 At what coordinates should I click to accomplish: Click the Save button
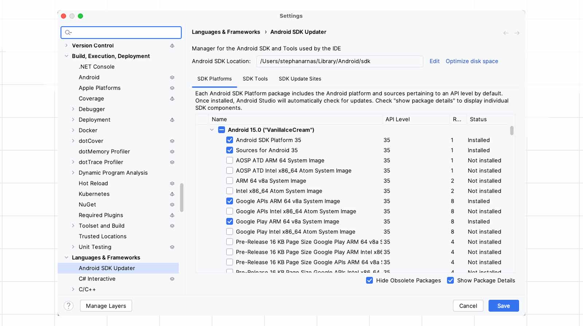[504, 306]
